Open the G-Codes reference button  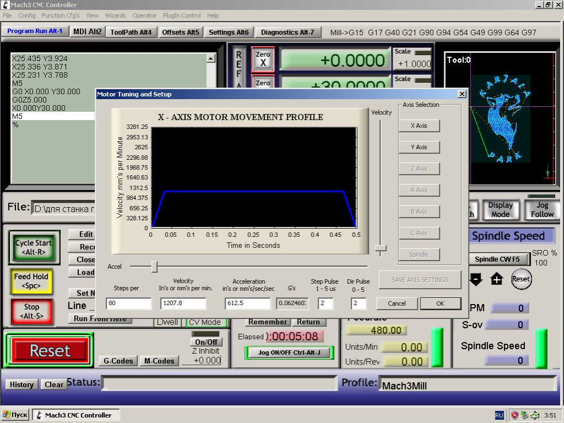pos(119,361)
